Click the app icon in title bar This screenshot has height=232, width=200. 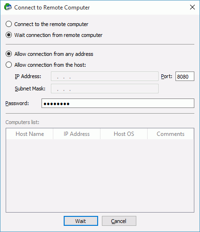coord(8,7)
